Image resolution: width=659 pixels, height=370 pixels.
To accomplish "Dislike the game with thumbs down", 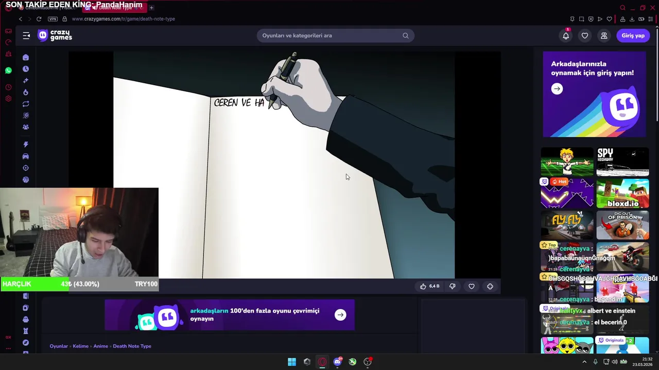I will (453, 286).
